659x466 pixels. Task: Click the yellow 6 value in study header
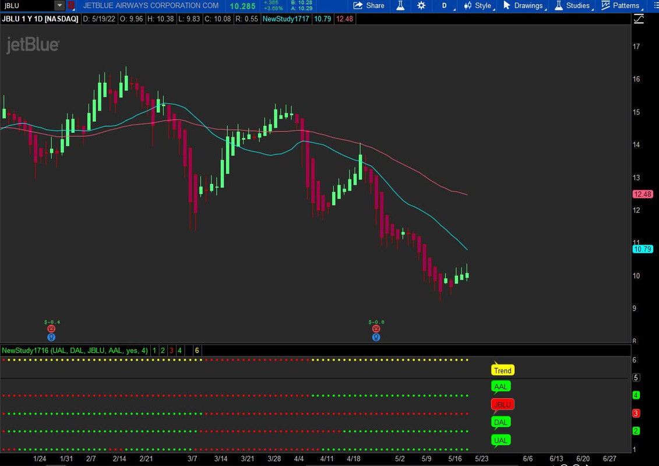(197, 351)
